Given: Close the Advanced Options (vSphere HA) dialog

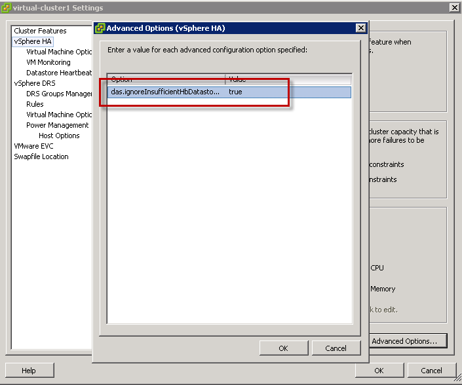Looking at the screenshot, I should pyautogui.click(x=361, y=28).
